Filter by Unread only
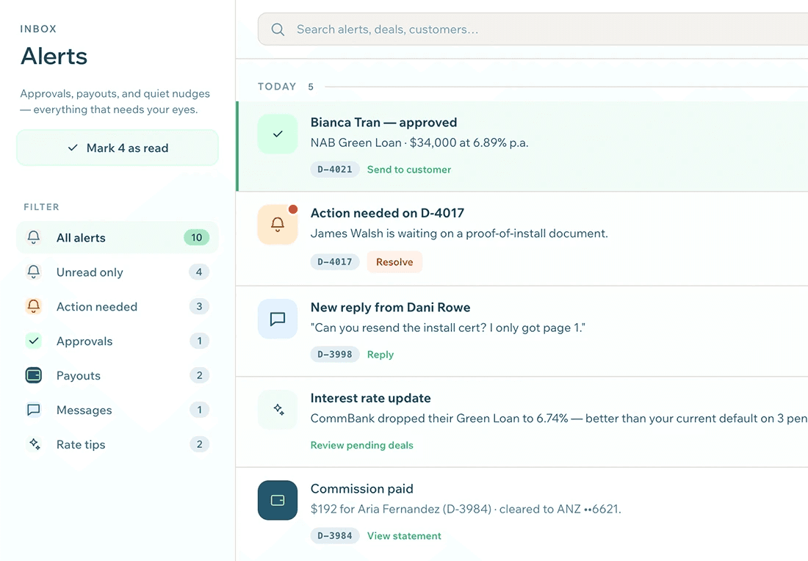Viewport: 808px width, 561px height. tap(118, 272)
